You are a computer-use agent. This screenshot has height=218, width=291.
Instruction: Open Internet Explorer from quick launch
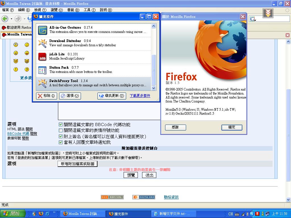(x=47, y=213)
